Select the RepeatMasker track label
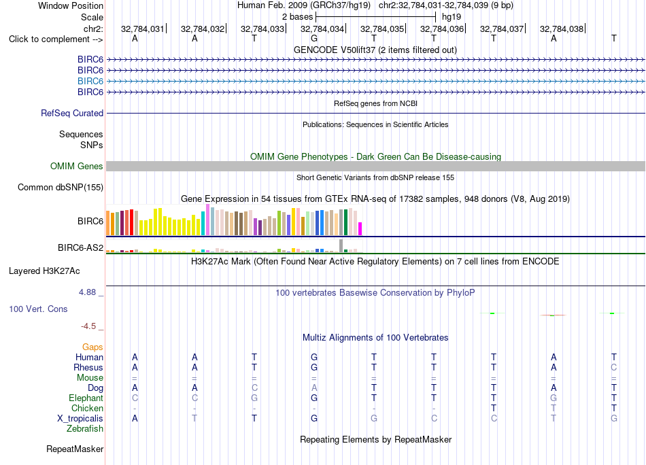 tap(75, 449)
